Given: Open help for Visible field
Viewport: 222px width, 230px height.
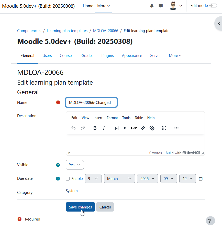Looking at the screenshot, I should point(58,165).
